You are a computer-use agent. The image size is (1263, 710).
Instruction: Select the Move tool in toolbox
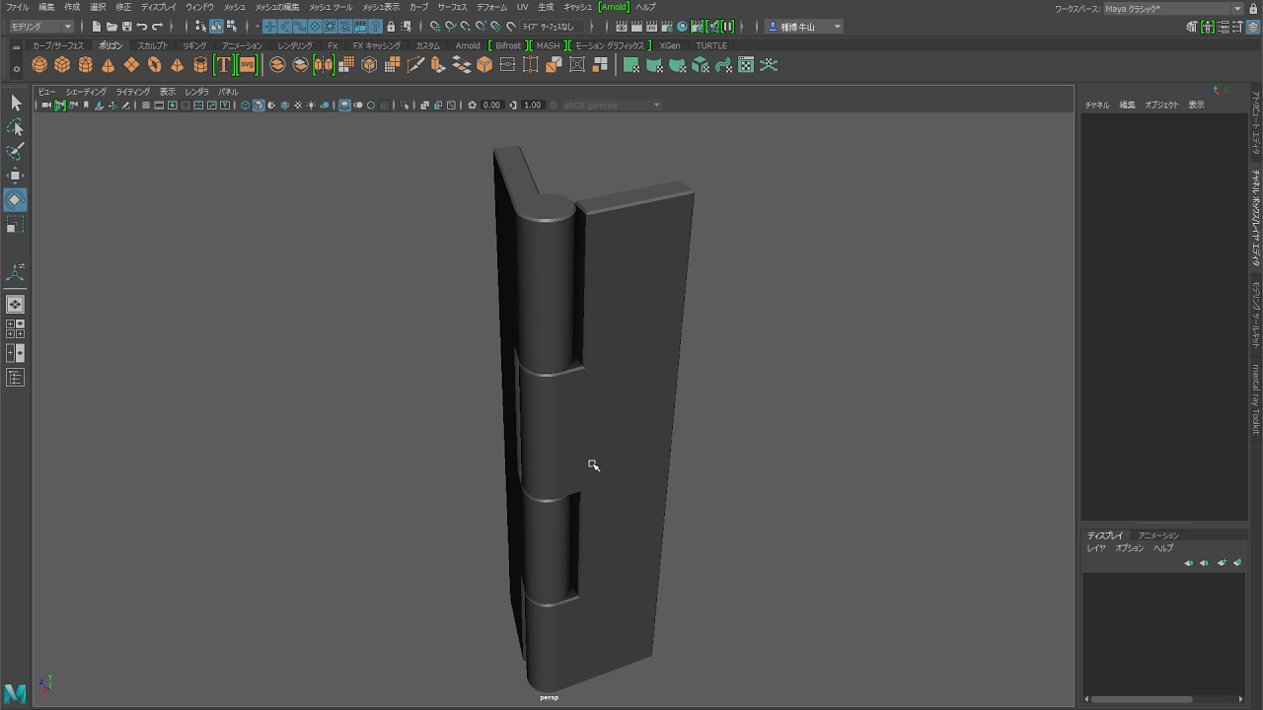[15, 176]
